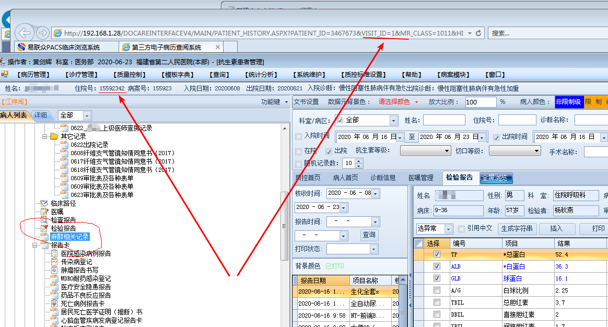Click the 传染病登记 chart icon
This screenshot has width=608, height=327.
[x=54, y=262]
